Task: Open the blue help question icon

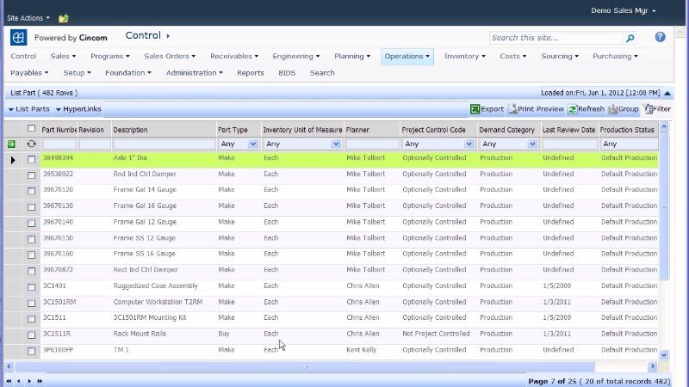Action: (660, 37)
